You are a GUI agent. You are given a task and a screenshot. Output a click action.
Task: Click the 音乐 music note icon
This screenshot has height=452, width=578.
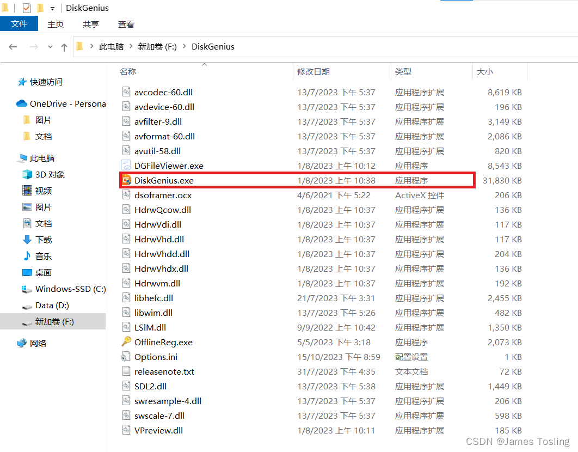point(27,256)
